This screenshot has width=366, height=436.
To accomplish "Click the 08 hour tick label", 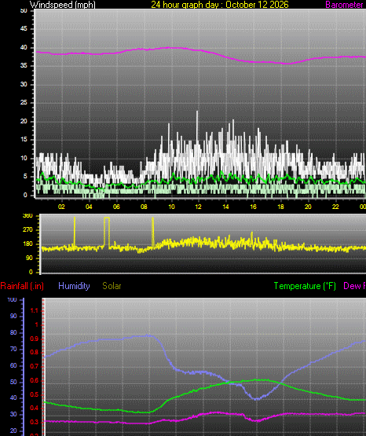I will 144,207.
